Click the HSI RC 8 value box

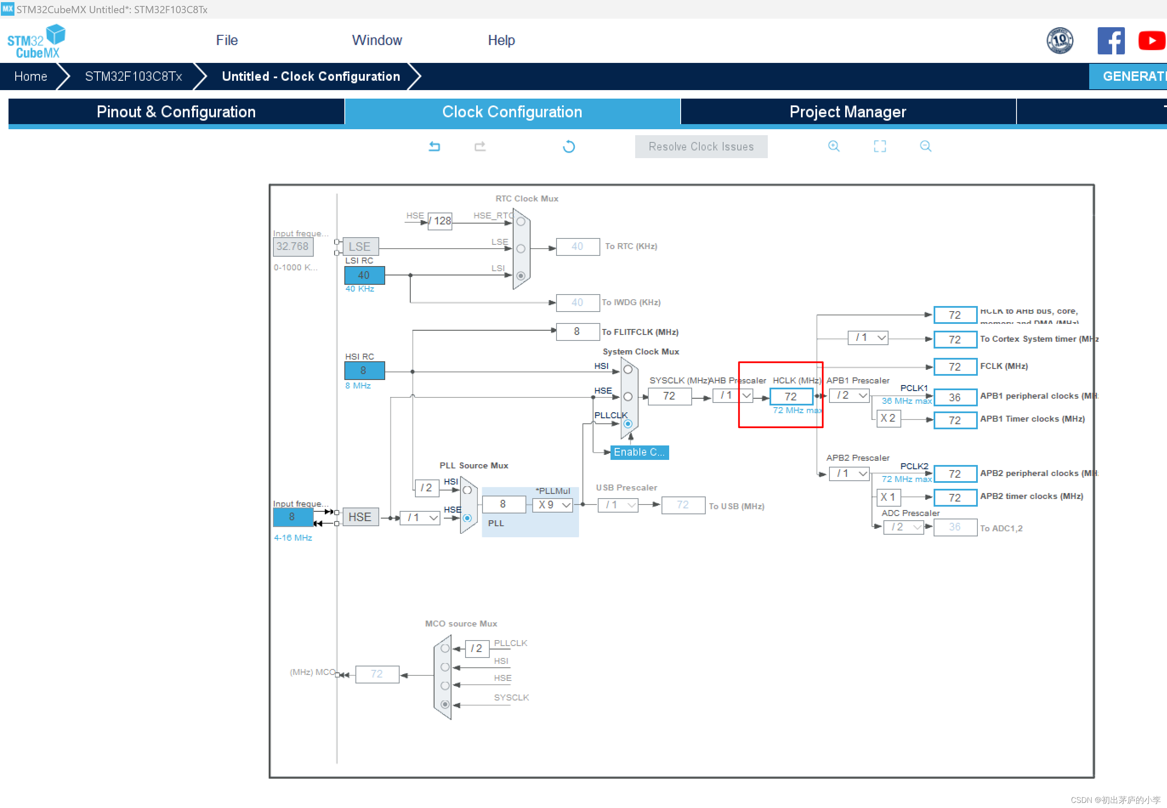[x=364, y=371]
